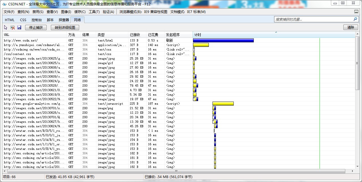Viewport: 362px width, 182px height.
Task: Click the save (floppy disk) icon
Action: tap(19, 27)
